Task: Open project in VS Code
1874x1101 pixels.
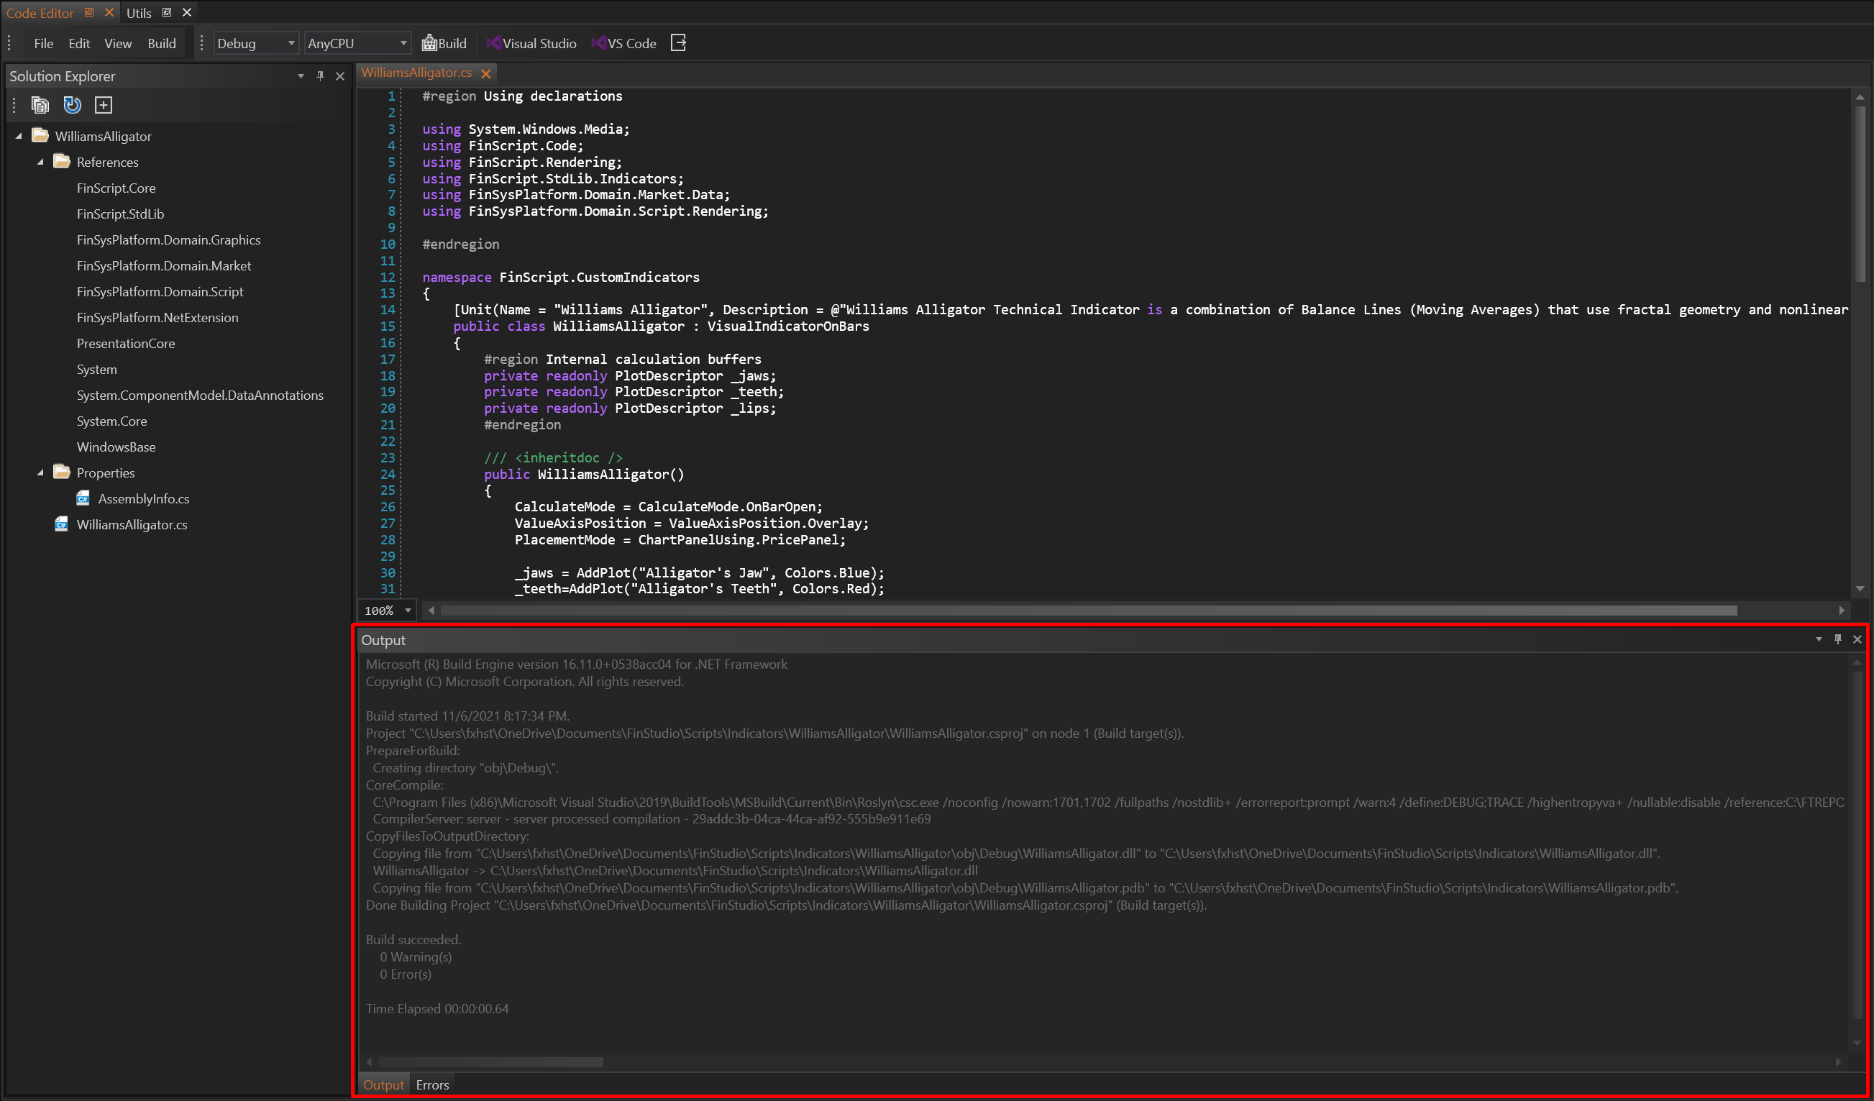Action: pyautogui.click(x=624, y=43)
